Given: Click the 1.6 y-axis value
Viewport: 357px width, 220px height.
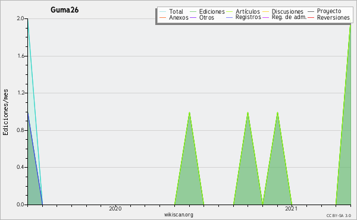Looking at the screenshot, I should tap(20, 56).
